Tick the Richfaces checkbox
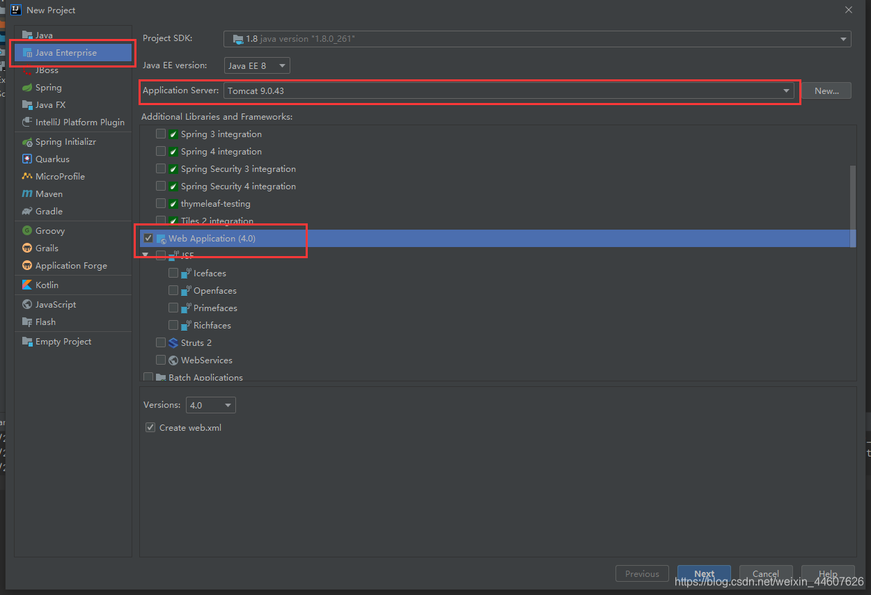Viewport: 871px width, 595px height. pos(173,325)
